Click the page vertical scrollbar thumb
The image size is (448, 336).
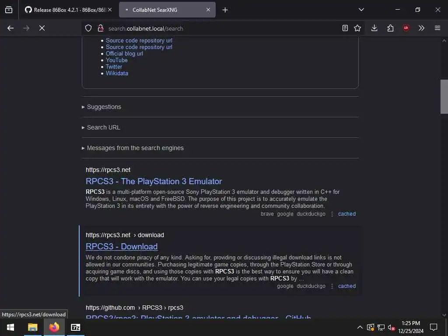(444, 97)
